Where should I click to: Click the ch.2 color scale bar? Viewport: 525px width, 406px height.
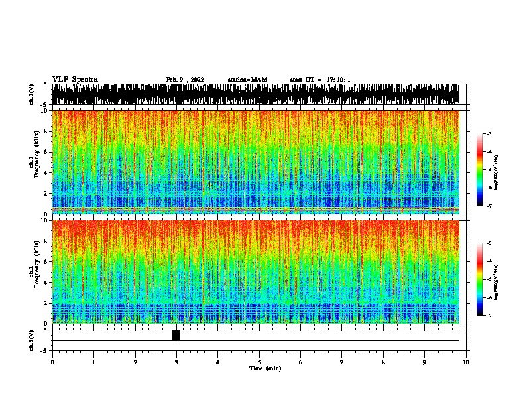(480, 279)
